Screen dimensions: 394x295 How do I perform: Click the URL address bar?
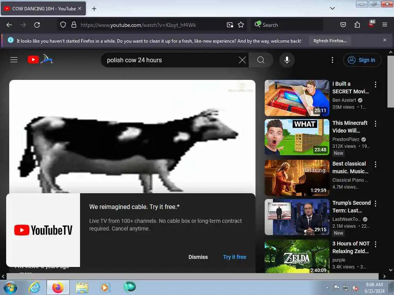pos(152,25)
